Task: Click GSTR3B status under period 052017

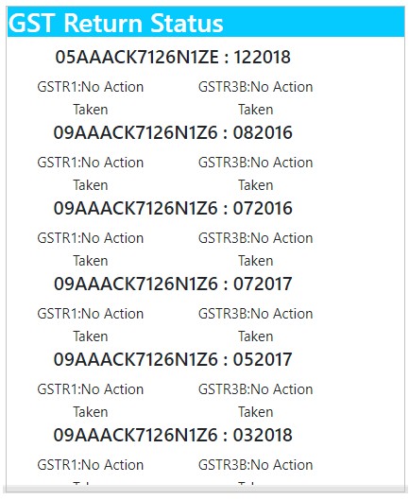Action: [256, 400]
